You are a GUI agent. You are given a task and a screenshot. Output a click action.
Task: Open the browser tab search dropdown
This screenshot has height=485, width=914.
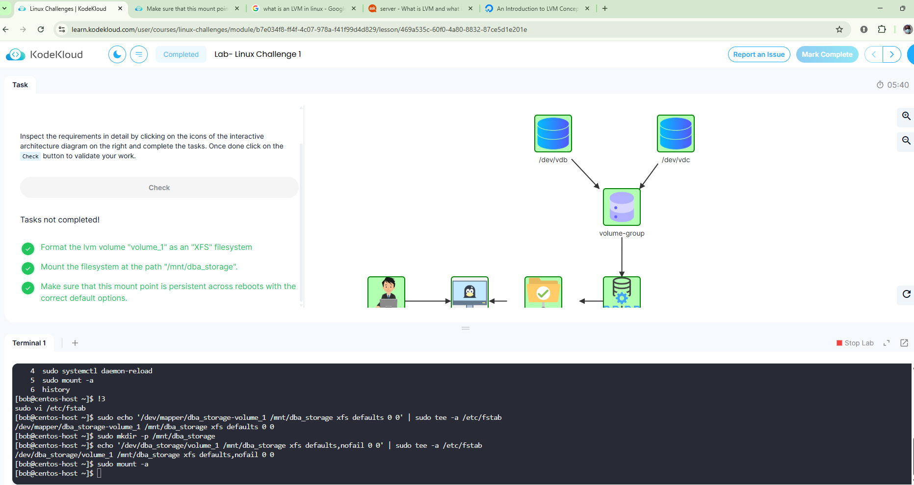point(4,8)
